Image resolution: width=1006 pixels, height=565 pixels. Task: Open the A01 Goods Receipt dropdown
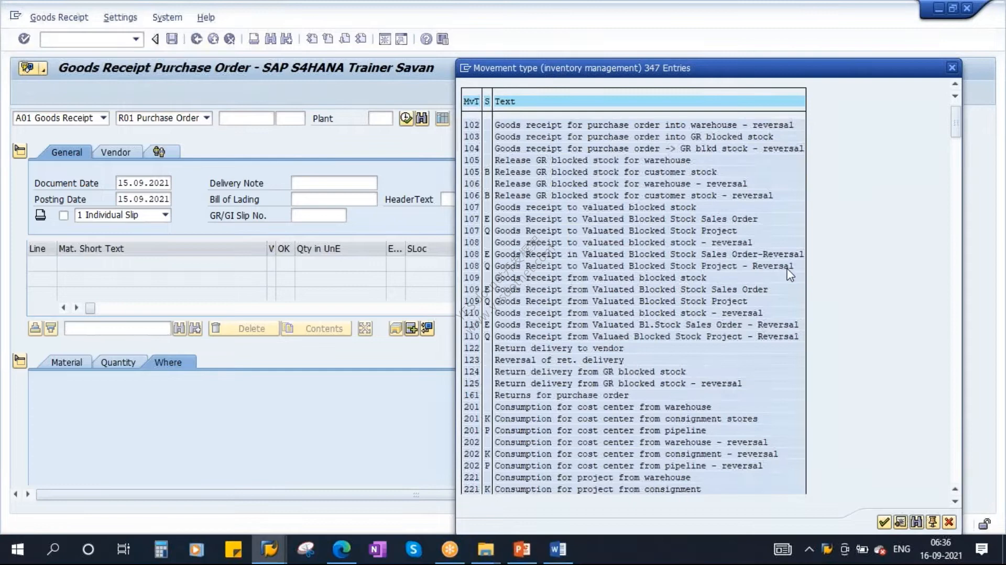pos(61,118)
